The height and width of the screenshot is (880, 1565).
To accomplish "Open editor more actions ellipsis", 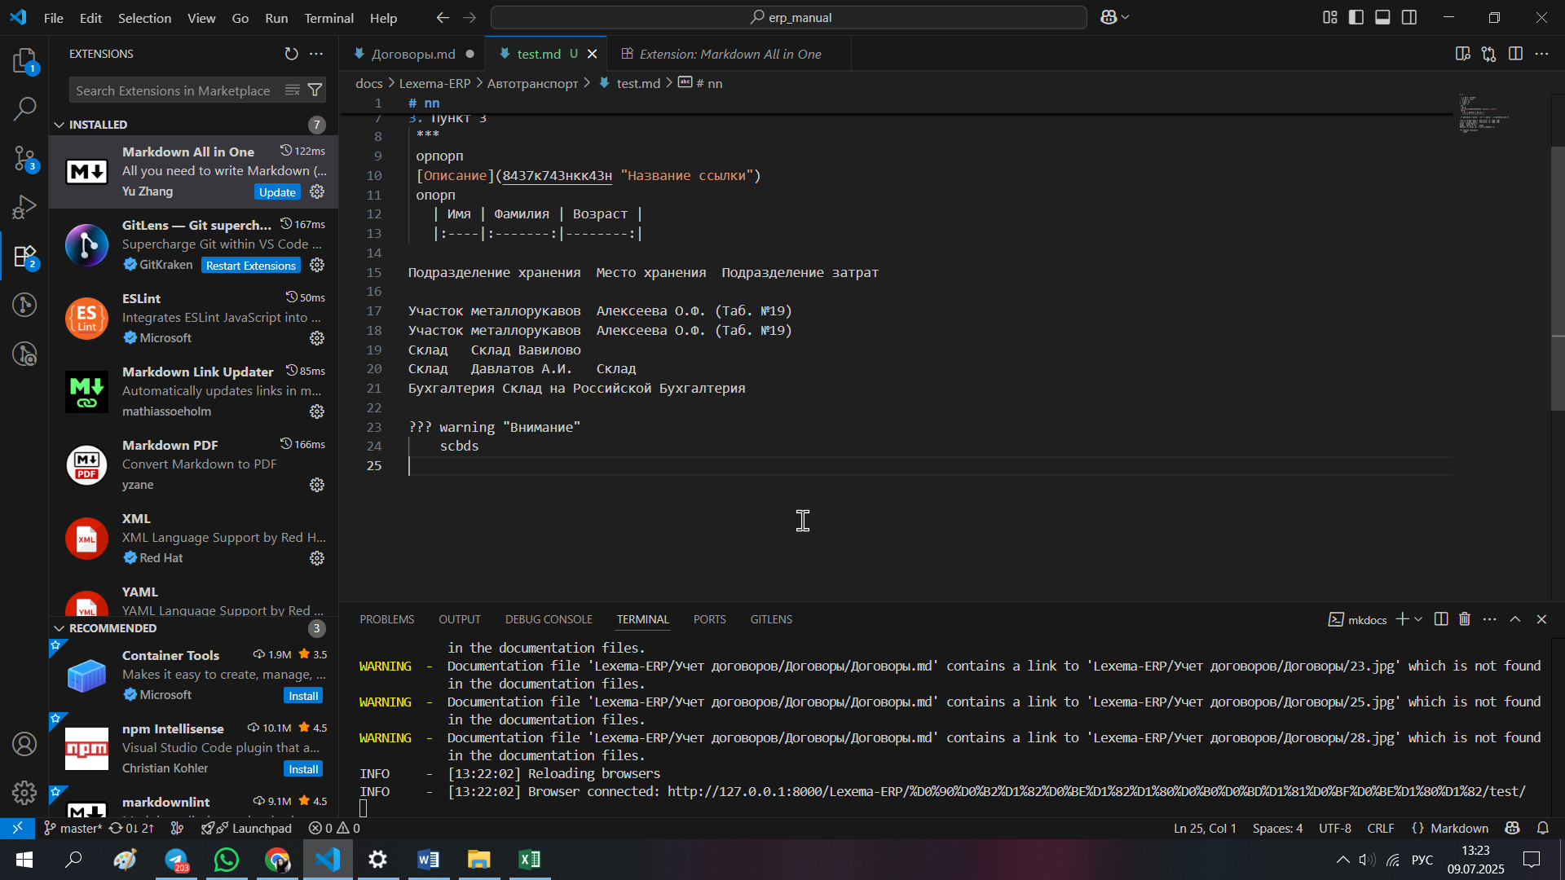I will coord(1541,54).
